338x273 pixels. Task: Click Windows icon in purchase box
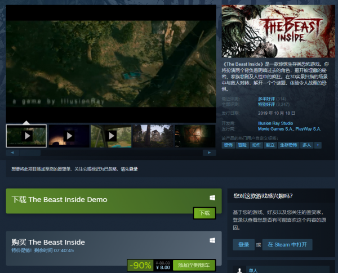[x=212, y=240]
